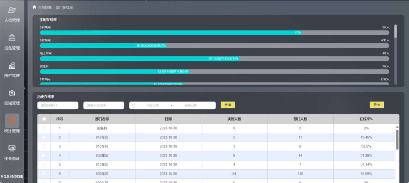Open the 结束日期 date picker
Screen dimensions: 409x183
coord(190,105)
